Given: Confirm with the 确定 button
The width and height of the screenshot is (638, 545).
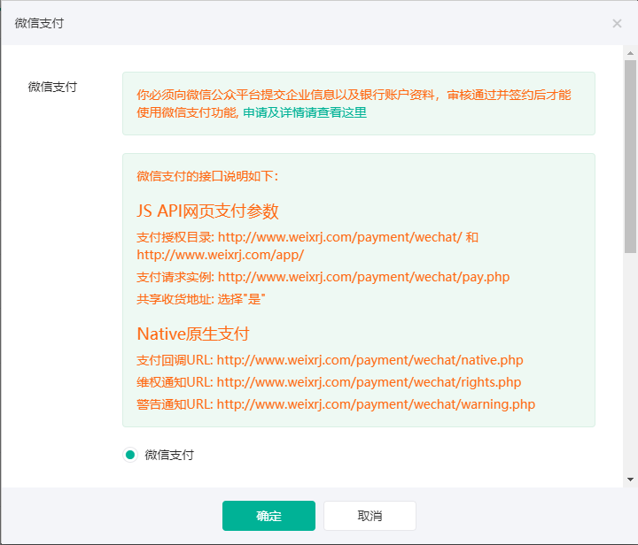Looking at the screenshot, I should (268, 516).
